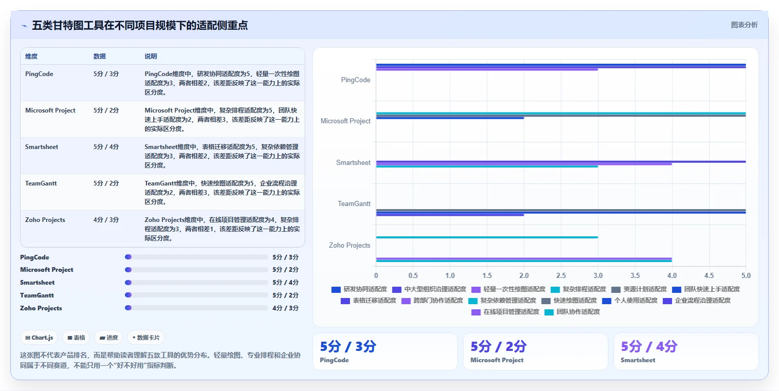
Task: Click the 快速绘图适配度 legend color box
Action: pos(546,301)
